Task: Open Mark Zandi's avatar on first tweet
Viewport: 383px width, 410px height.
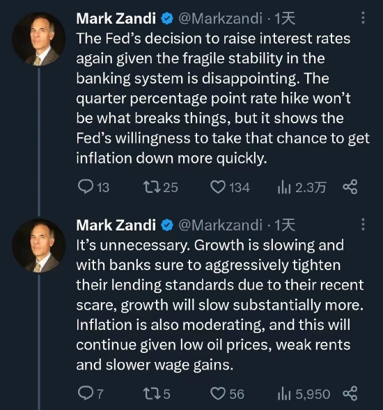Action: click(x=39, y=39)
